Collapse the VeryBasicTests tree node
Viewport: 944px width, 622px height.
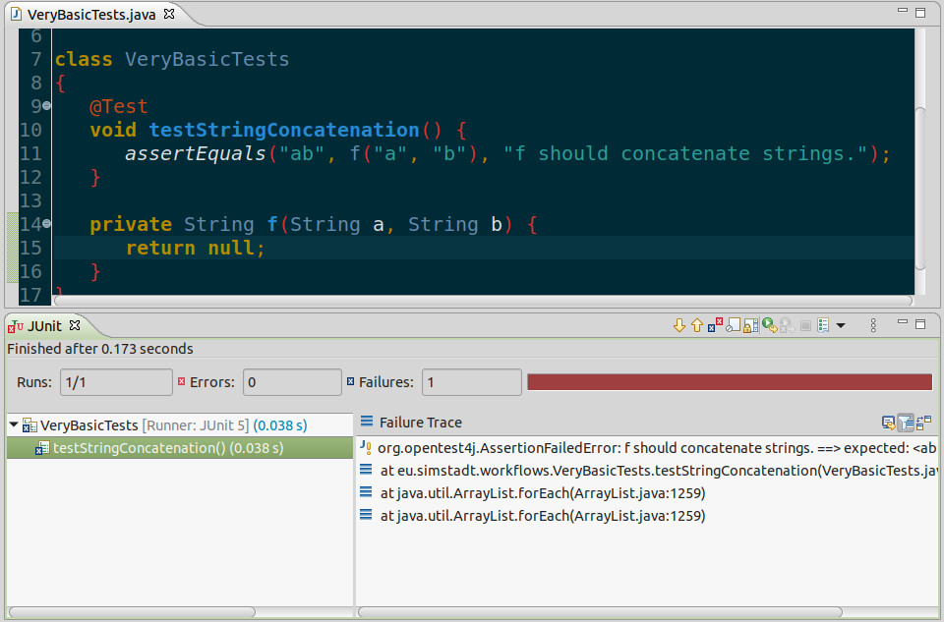point(14,425)
